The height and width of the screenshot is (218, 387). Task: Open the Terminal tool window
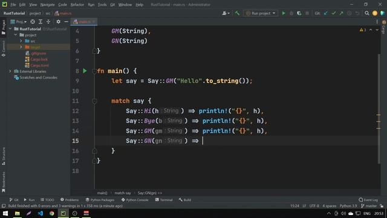(164, 200)
